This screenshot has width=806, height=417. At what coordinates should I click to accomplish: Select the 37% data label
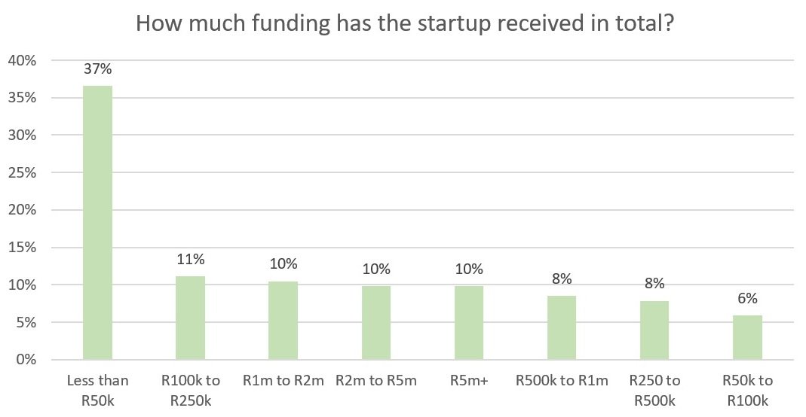tap(98, 68)
